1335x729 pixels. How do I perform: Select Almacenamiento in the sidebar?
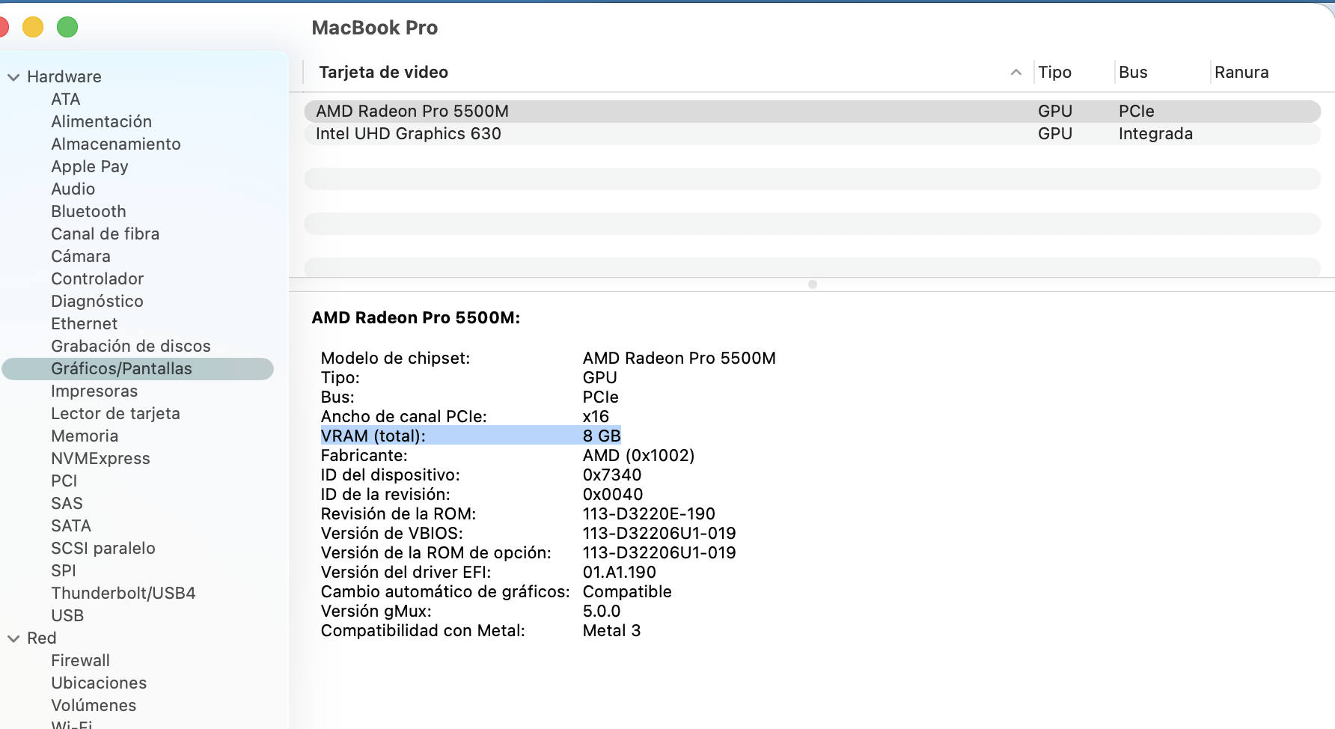point(116,144)
